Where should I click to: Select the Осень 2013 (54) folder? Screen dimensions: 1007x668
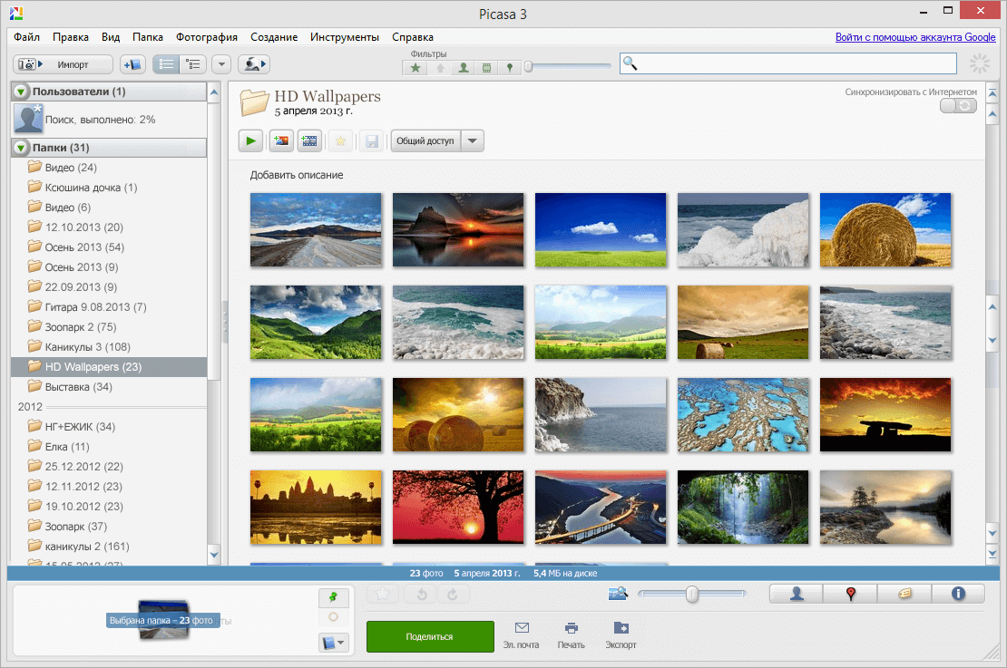point(84,247)
